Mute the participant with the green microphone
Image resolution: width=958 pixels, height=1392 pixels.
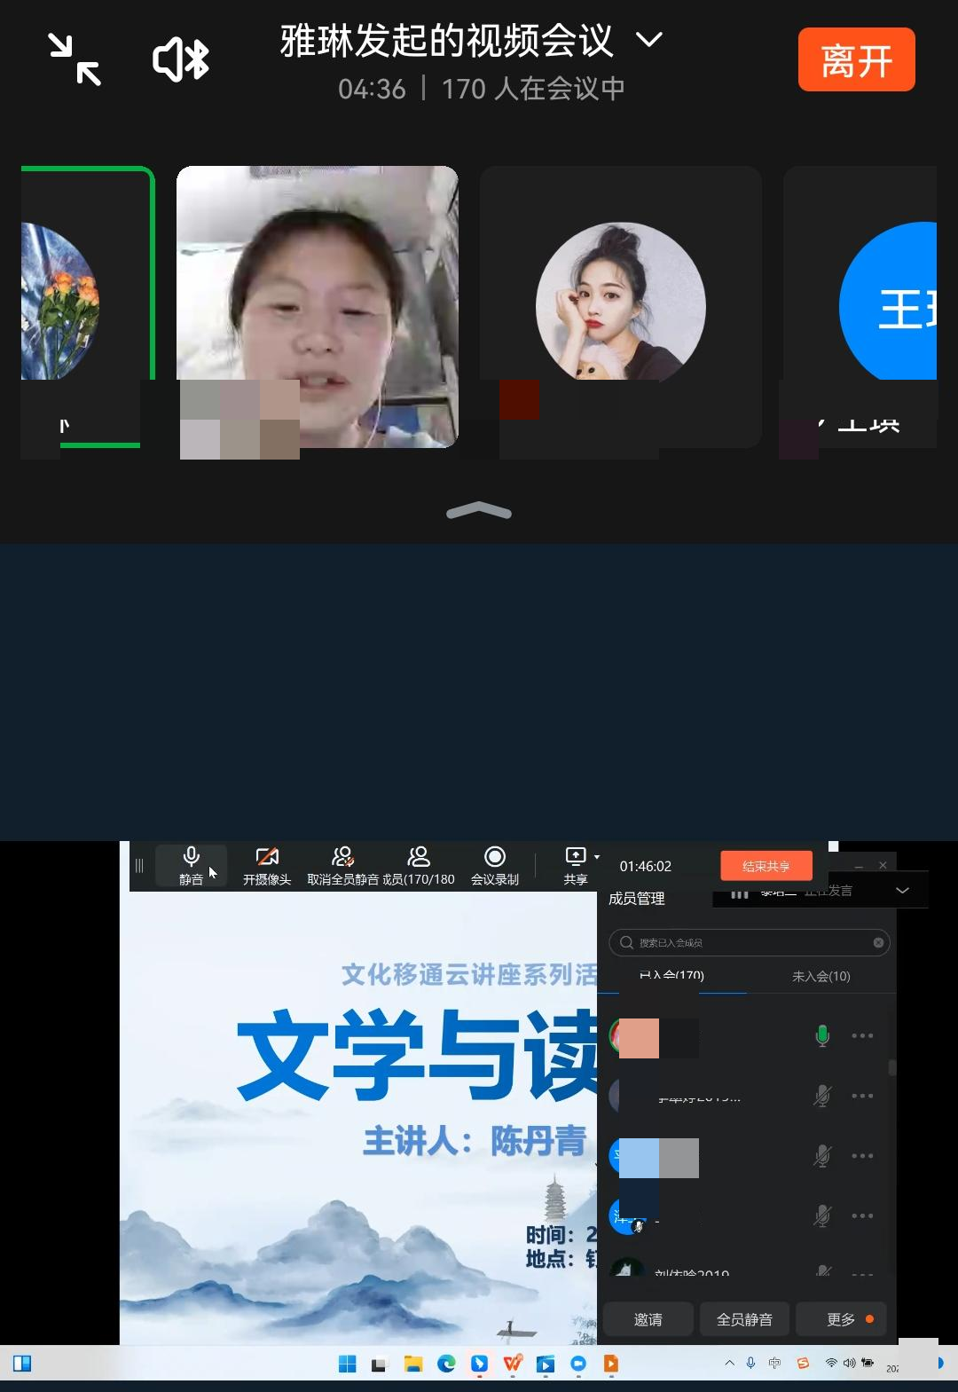click(822, 1035)
